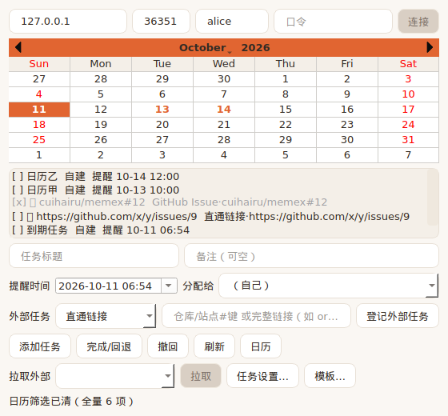The image size is (448, 416).
Task: Select October 24 Saturday date
Action: tap(408, 125)
